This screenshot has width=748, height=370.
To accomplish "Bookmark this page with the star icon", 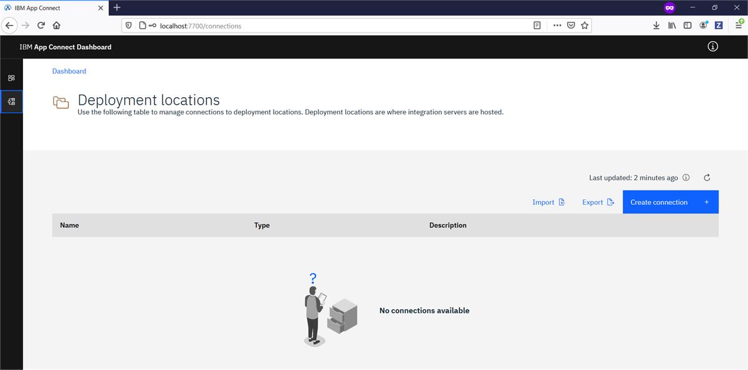I will 585,26.
